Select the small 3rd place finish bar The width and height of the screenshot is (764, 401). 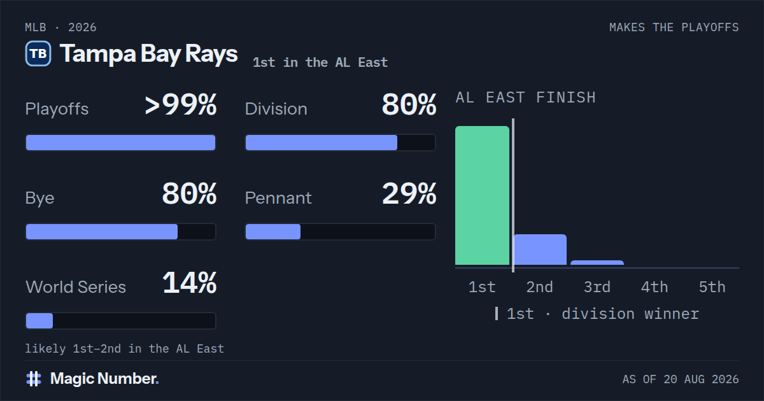click(x=597, y=262)
